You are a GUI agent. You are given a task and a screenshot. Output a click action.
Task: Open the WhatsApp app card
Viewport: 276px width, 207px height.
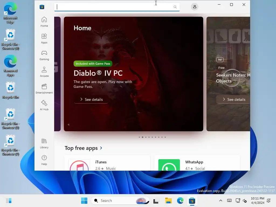pos(197,163)
